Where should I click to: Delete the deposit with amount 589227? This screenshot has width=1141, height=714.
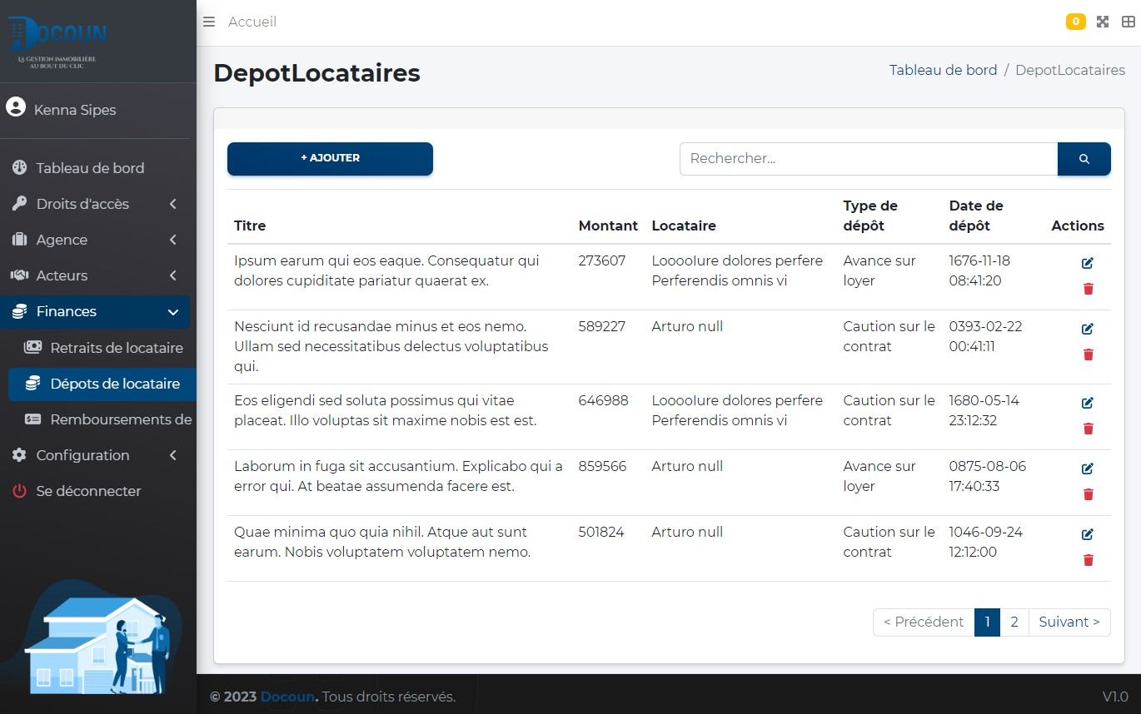pyautogui.click(x=1088, y=355)
